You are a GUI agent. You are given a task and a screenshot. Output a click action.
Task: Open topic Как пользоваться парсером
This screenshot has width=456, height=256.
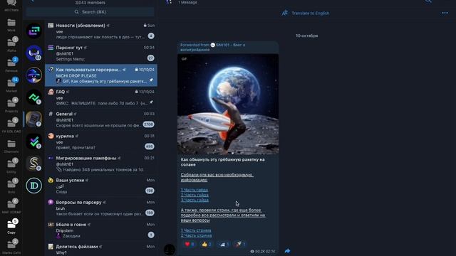[101, 75]
